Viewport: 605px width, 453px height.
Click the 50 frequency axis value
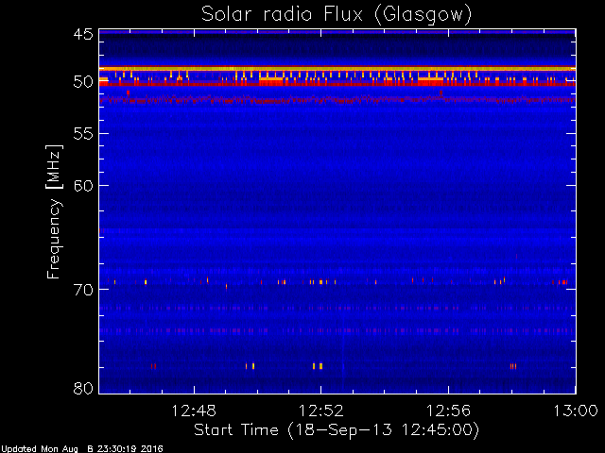[x=83, y=82]
